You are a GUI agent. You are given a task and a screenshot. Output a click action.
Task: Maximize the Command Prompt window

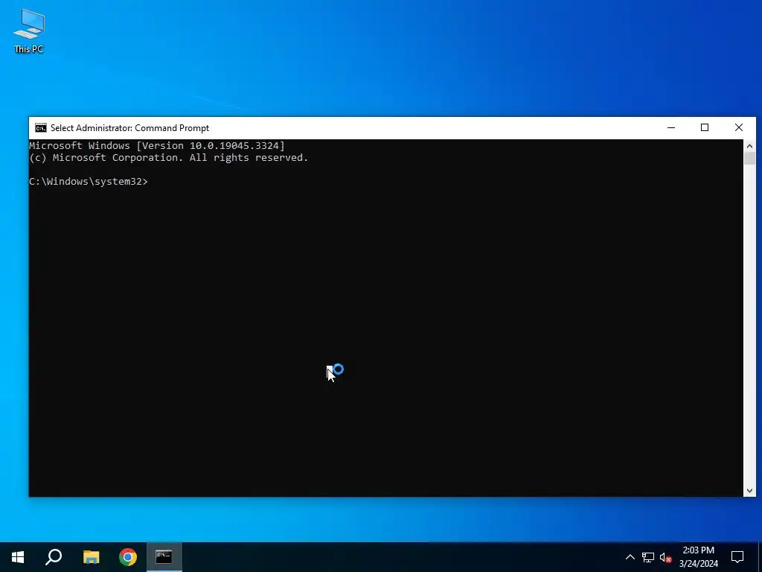(705, 127)
